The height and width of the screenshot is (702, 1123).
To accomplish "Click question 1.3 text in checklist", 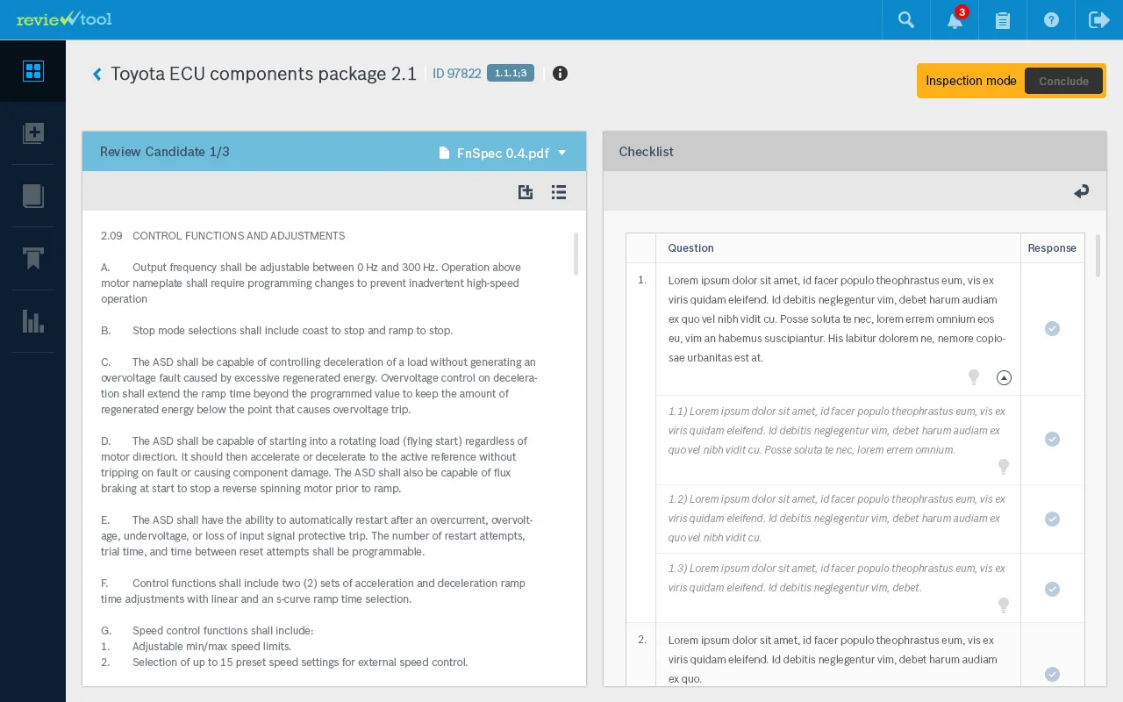I will coord(837,577).
